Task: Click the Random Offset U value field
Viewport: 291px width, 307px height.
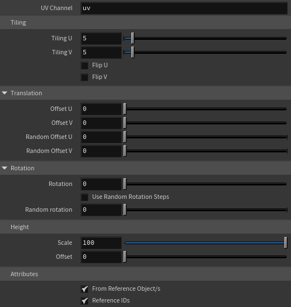Action: point(101,137)
